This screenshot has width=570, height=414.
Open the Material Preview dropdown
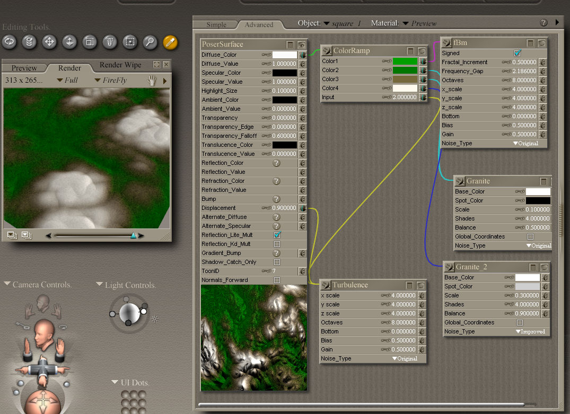[x=419, y=23]
